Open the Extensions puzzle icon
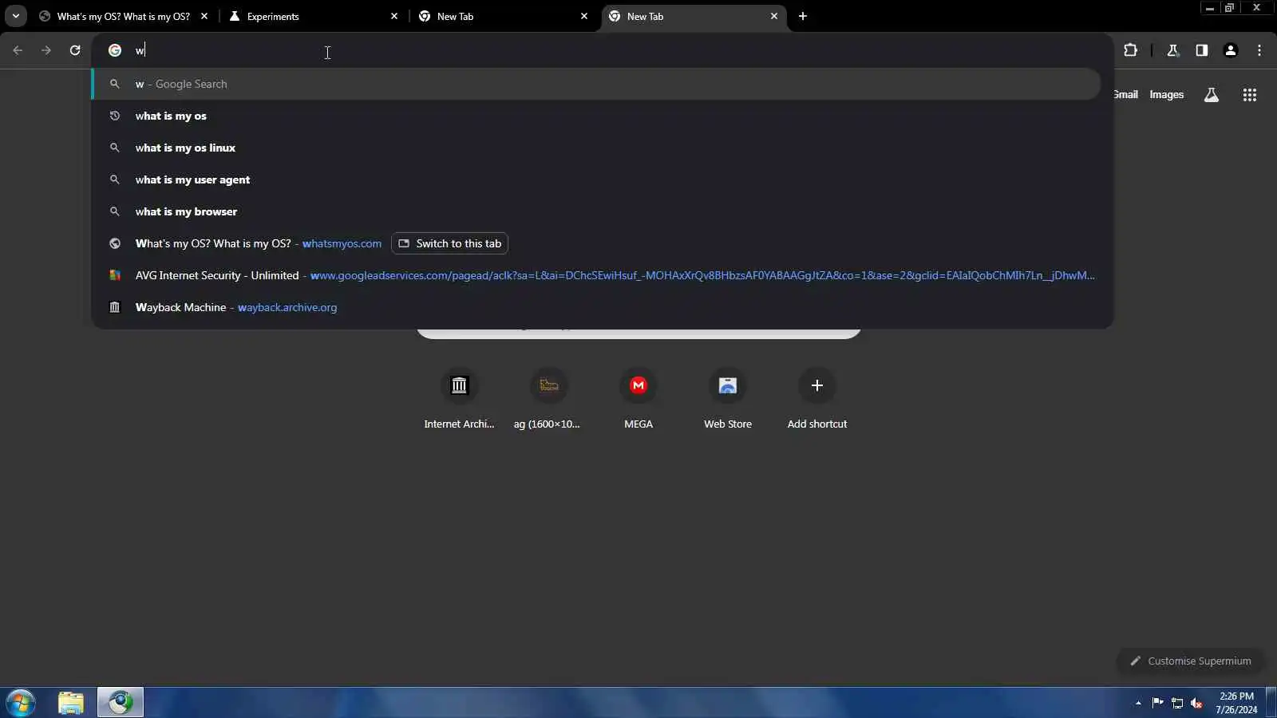The height and width of the screenshot is (718, 1277). [1130, 50]
